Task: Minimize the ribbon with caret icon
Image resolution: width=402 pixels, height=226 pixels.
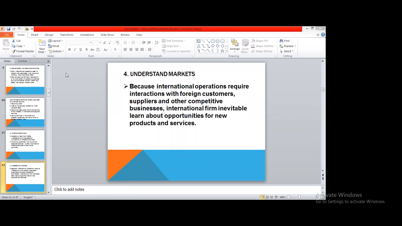Action: tap(318, 35)
